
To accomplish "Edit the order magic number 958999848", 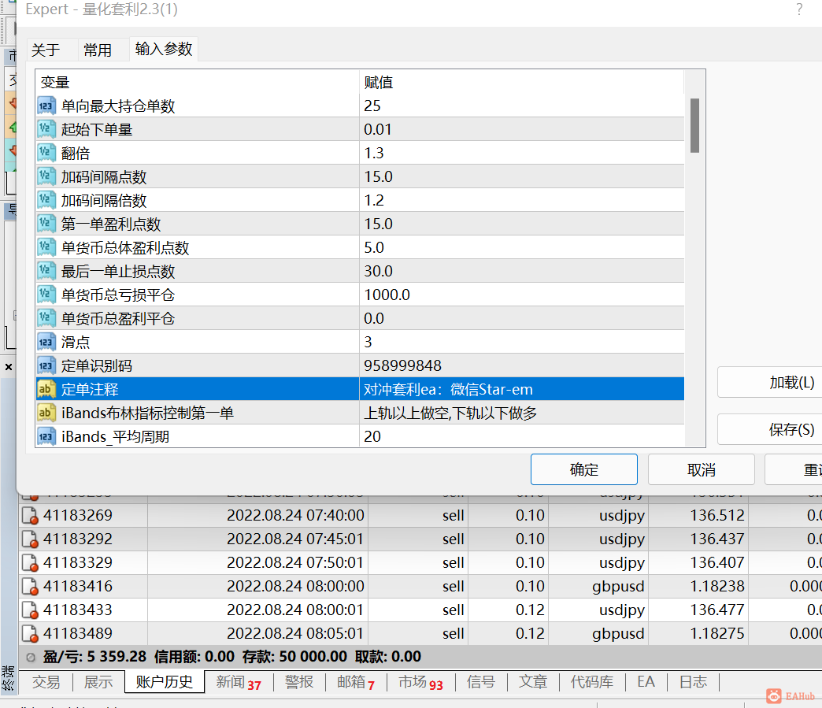I will coord(521,365).
